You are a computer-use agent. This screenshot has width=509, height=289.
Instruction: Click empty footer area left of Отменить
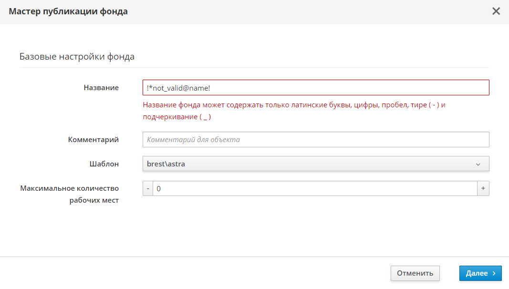click(x=191, y=273)
